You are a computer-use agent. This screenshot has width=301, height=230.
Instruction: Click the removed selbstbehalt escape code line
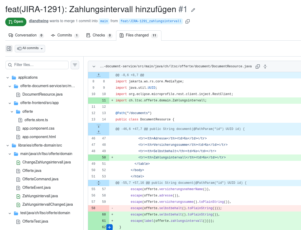point(176,208)
